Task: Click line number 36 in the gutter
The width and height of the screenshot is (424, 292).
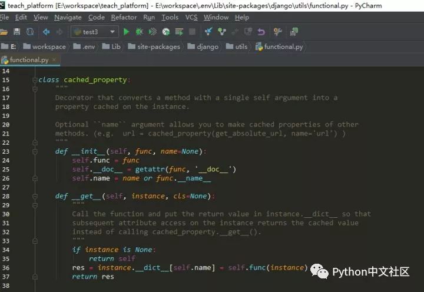Action: coord(6,268)
